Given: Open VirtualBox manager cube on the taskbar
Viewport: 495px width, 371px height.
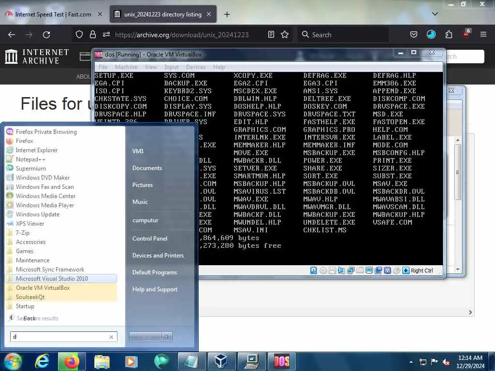Looking at the screenshot, I should pos(221,361).
